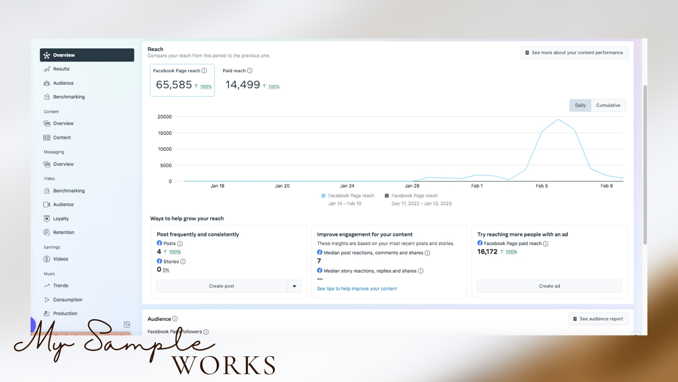Click the Improve engagement for your content heading
This screenshot has width=678, height=382.
(365, 234)
